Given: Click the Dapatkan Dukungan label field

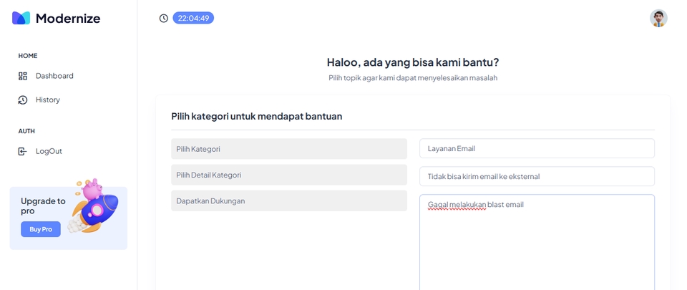Looking at the screenshot, I should coord(288,200).
